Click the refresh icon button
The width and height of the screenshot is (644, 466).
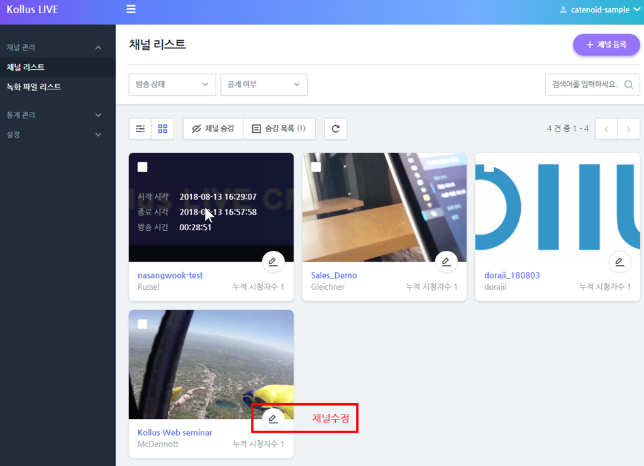coord(335,129)
